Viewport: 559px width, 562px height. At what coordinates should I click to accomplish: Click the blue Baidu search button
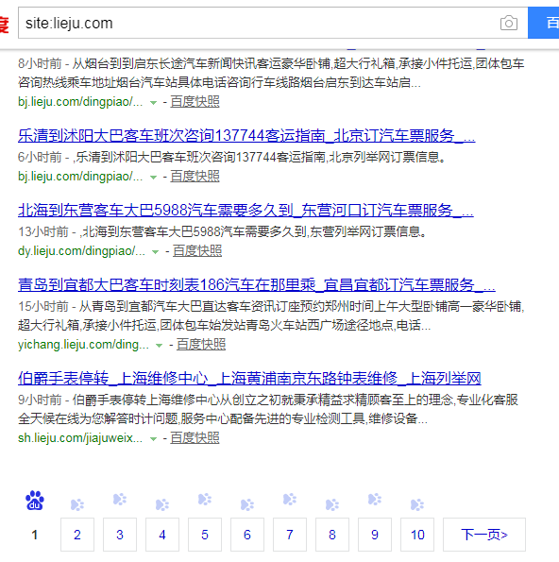point(544,23)
